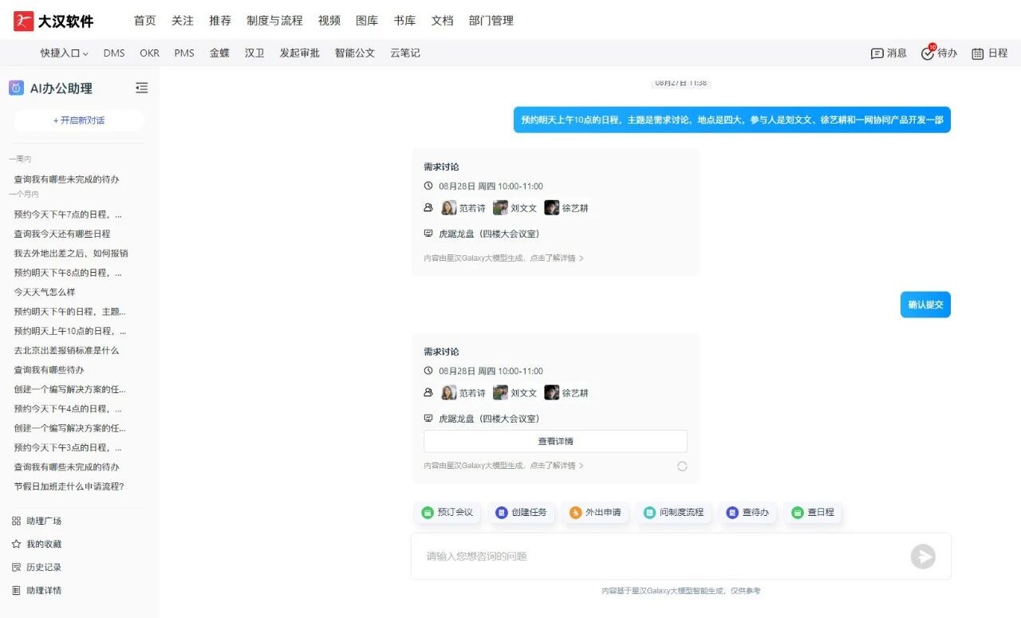Expand the second card's 点击了解详情 chevron
The height and width of the screenshot is (618, 1021).
coord(581,466)
